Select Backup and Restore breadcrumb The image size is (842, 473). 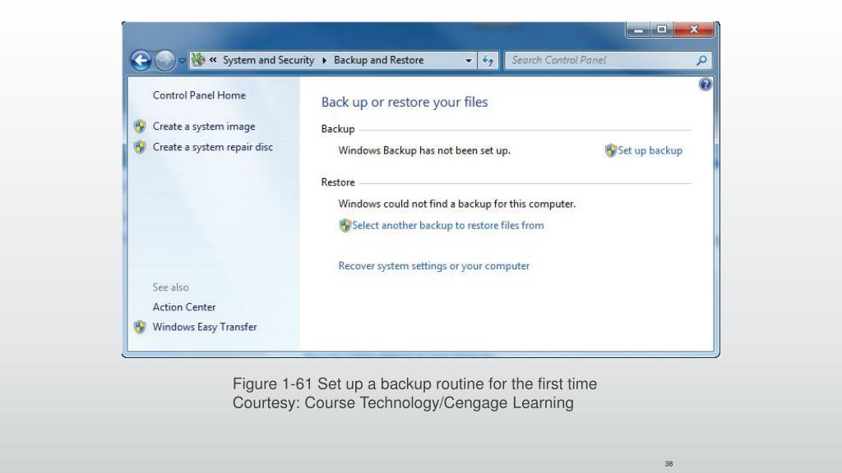378,60
